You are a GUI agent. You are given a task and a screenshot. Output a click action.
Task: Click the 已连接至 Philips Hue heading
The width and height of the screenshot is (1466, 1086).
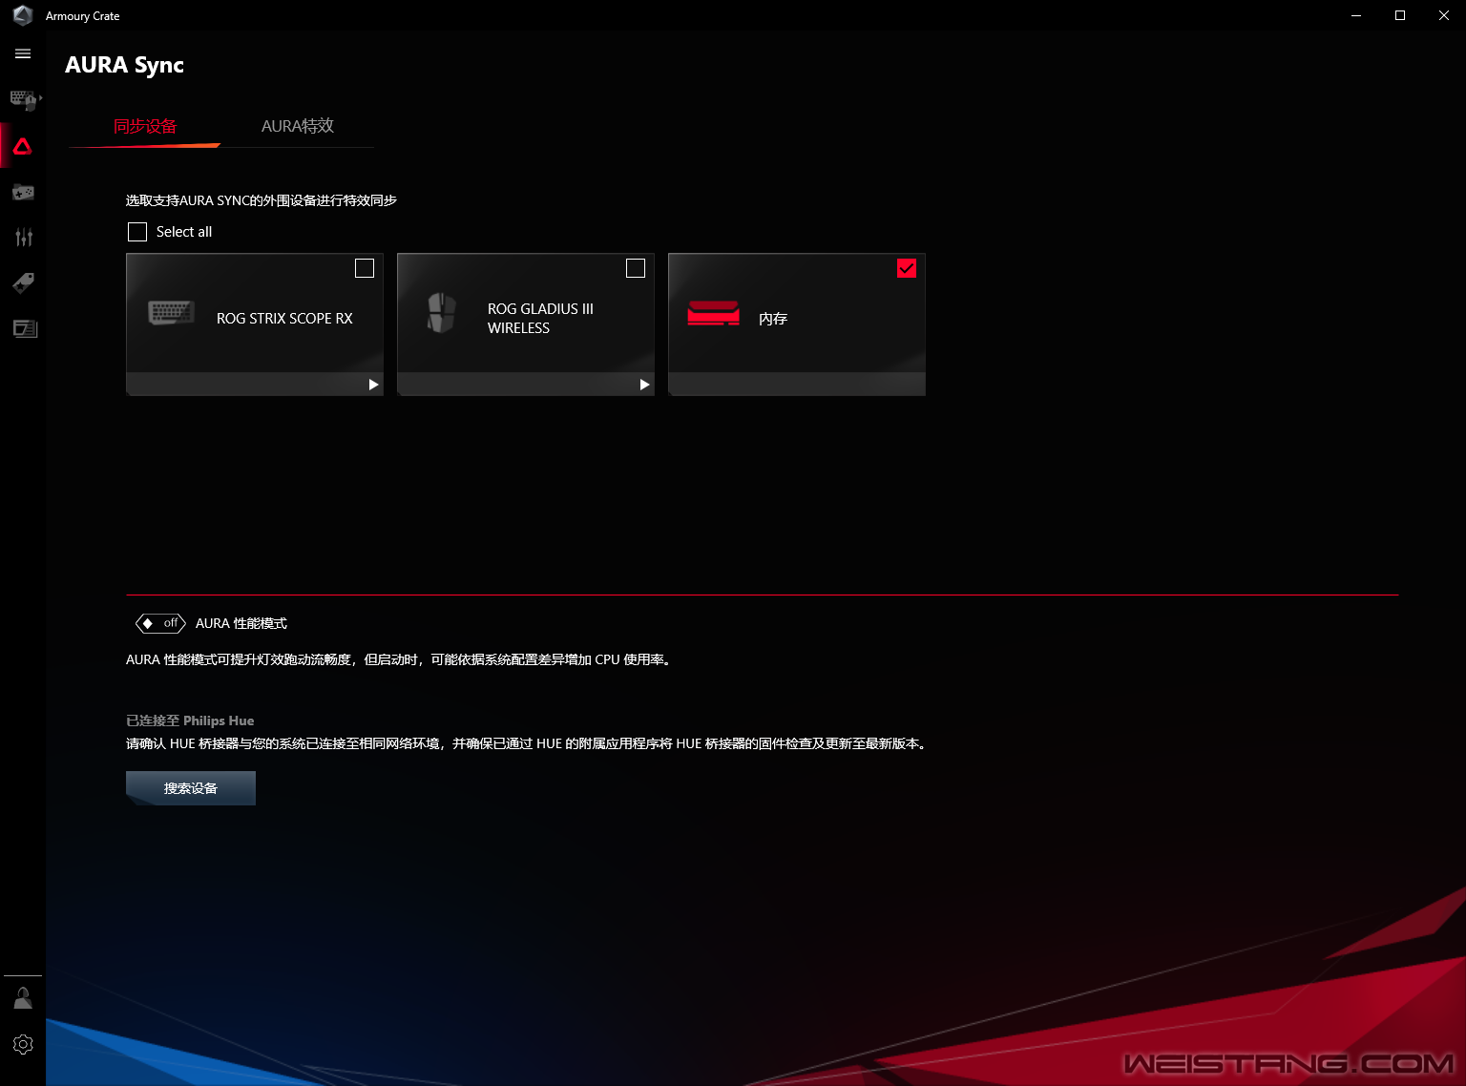tap(190, 721)
